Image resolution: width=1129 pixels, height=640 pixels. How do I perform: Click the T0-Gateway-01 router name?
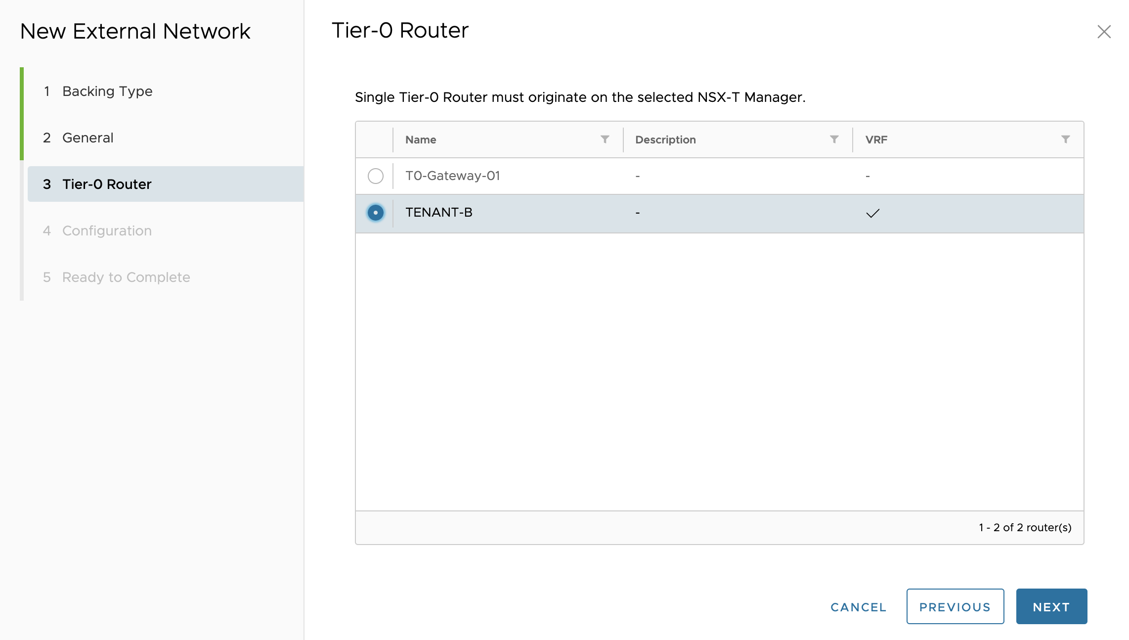tap(452, 176)
